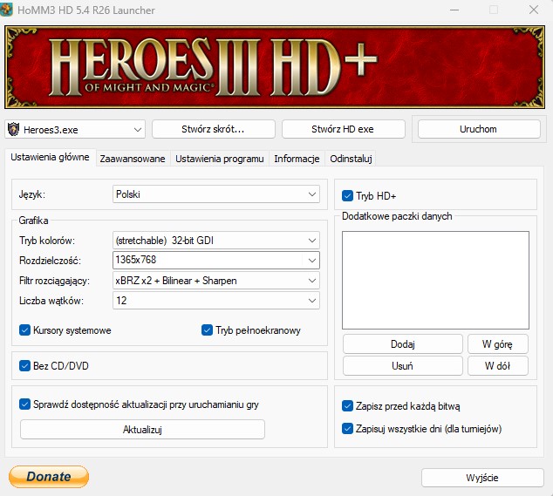Expand the Tryb kolorów dropdown

coord(216,241)
